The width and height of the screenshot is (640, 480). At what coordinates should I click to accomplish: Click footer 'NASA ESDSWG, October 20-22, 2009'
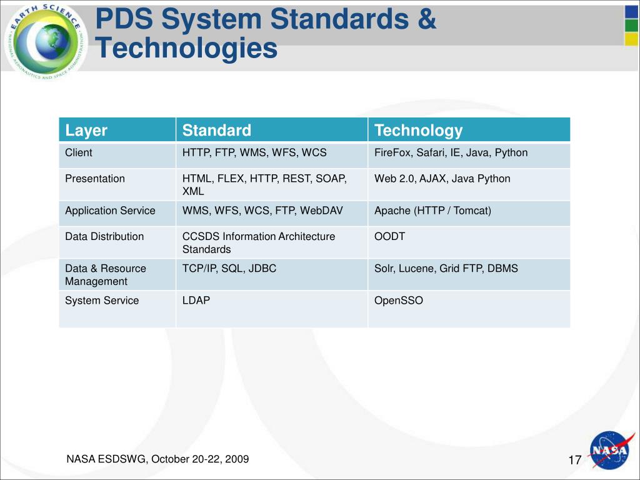click(x=157, y=459)
